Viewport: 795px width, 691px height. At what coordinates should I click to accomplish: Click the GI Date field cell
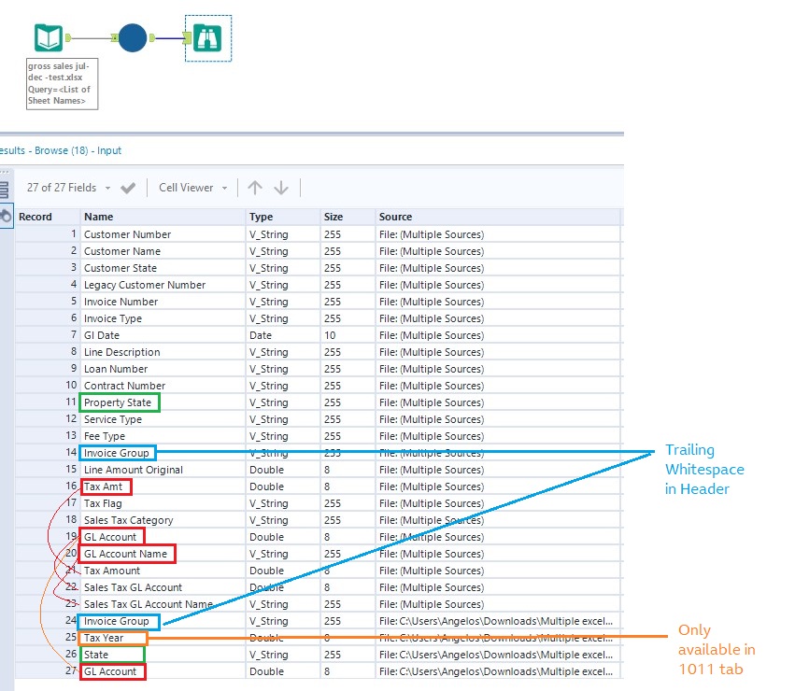pos(102,335)
